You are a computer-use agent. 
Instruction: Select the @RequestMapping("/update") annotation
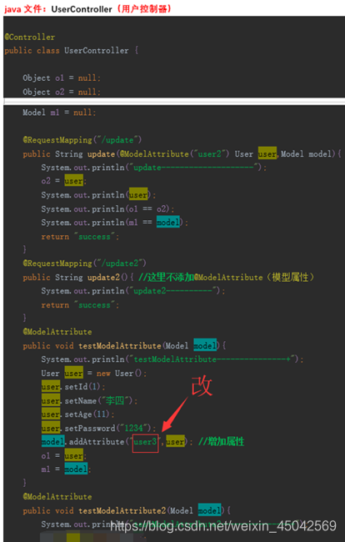click(82, 140)
